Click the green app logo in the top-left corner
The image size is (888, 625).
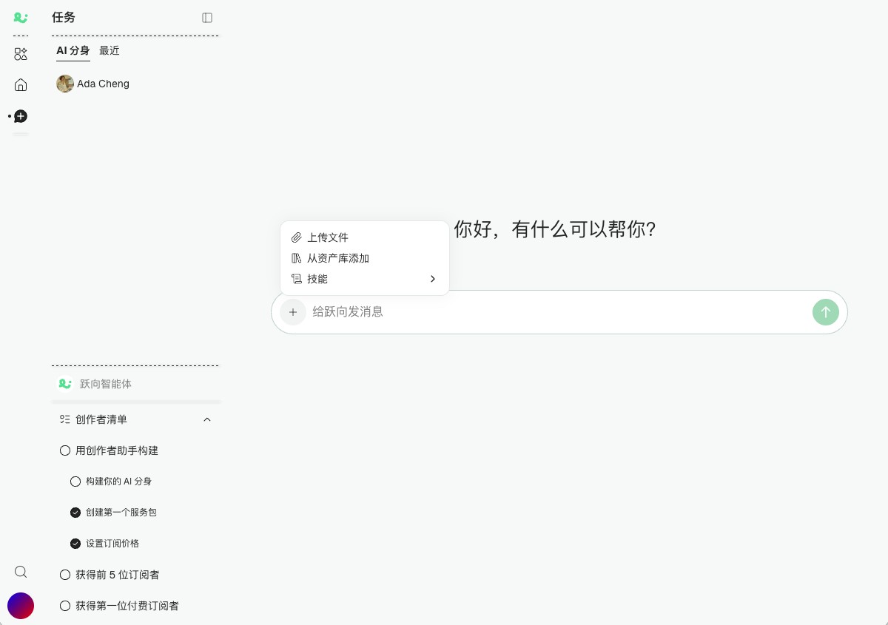coord(21,18)
